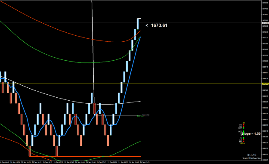The image size is (269, 164).
Task: Click the Slope = 1.59 readout
Action: 251,133
